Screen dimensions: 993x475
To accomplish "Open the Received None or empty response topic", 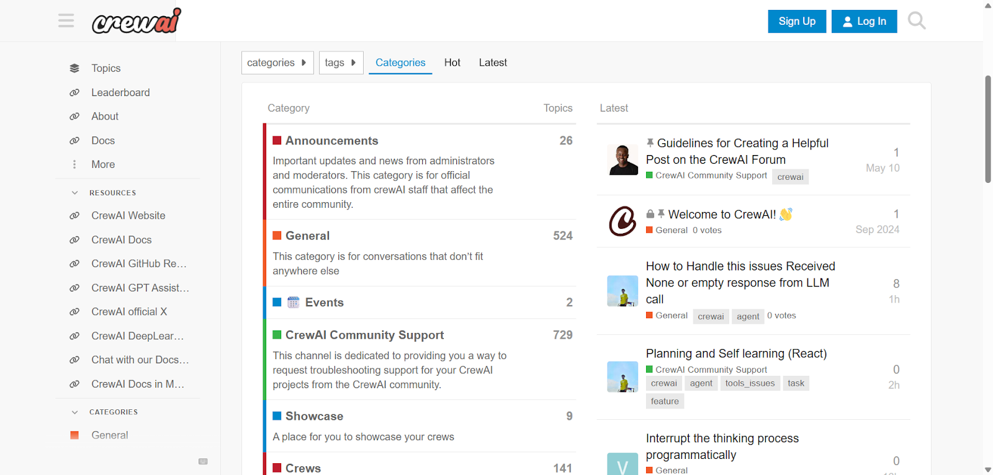I will point(740,283).
